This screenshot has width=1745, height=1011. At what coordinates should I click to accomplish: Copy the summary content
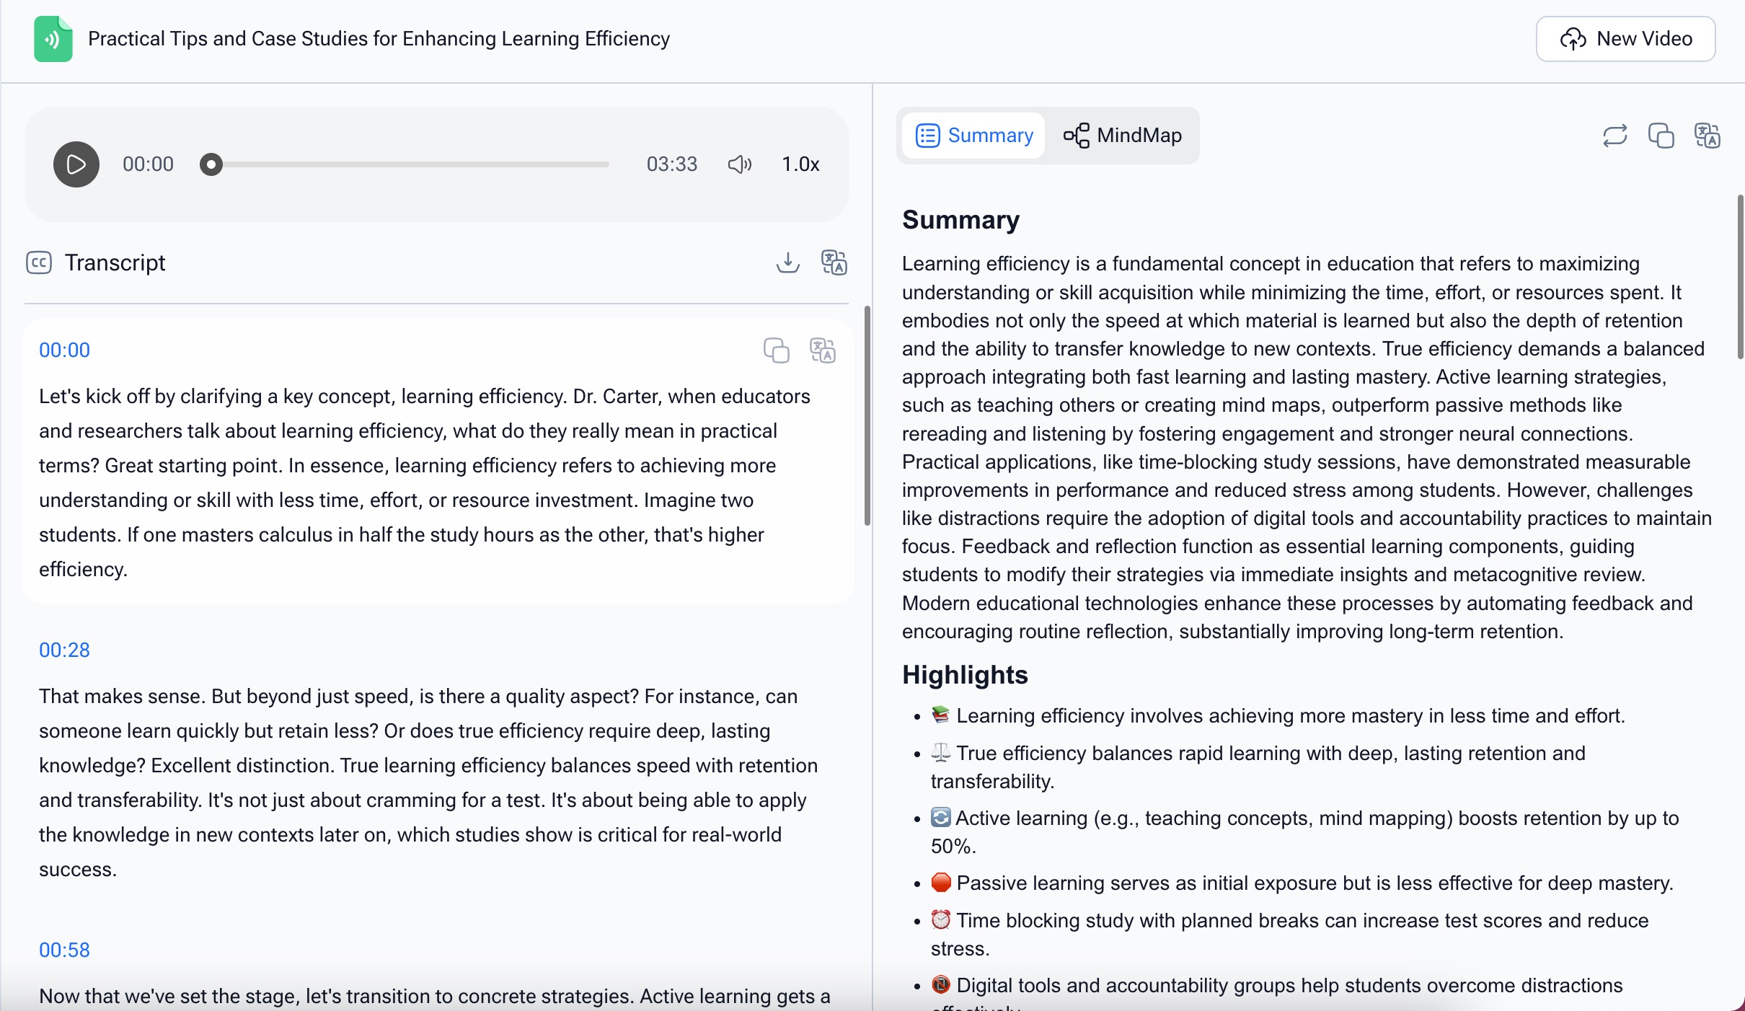click(x=1661, y=136)
